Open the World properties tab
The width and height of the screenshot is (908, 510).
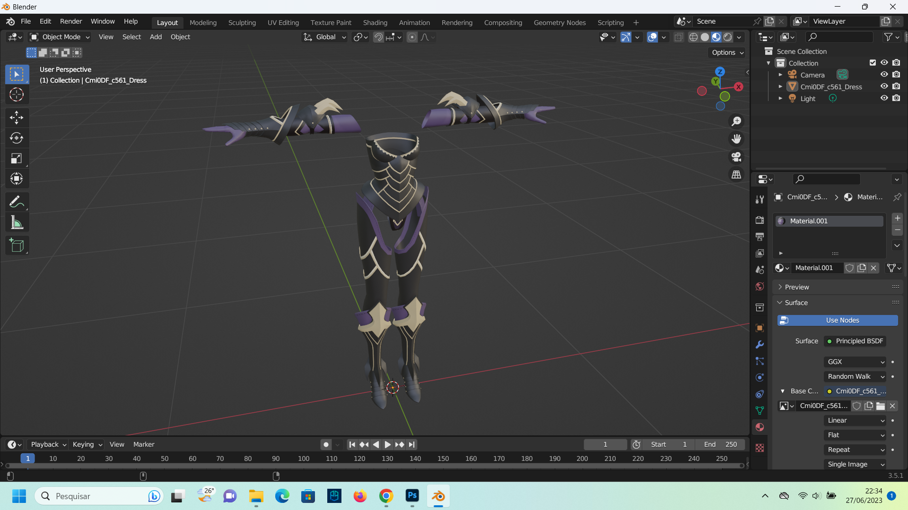coord(760,287)
